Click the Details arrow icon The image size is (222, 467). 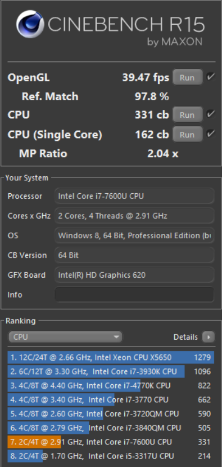click(x=209, y=337)
